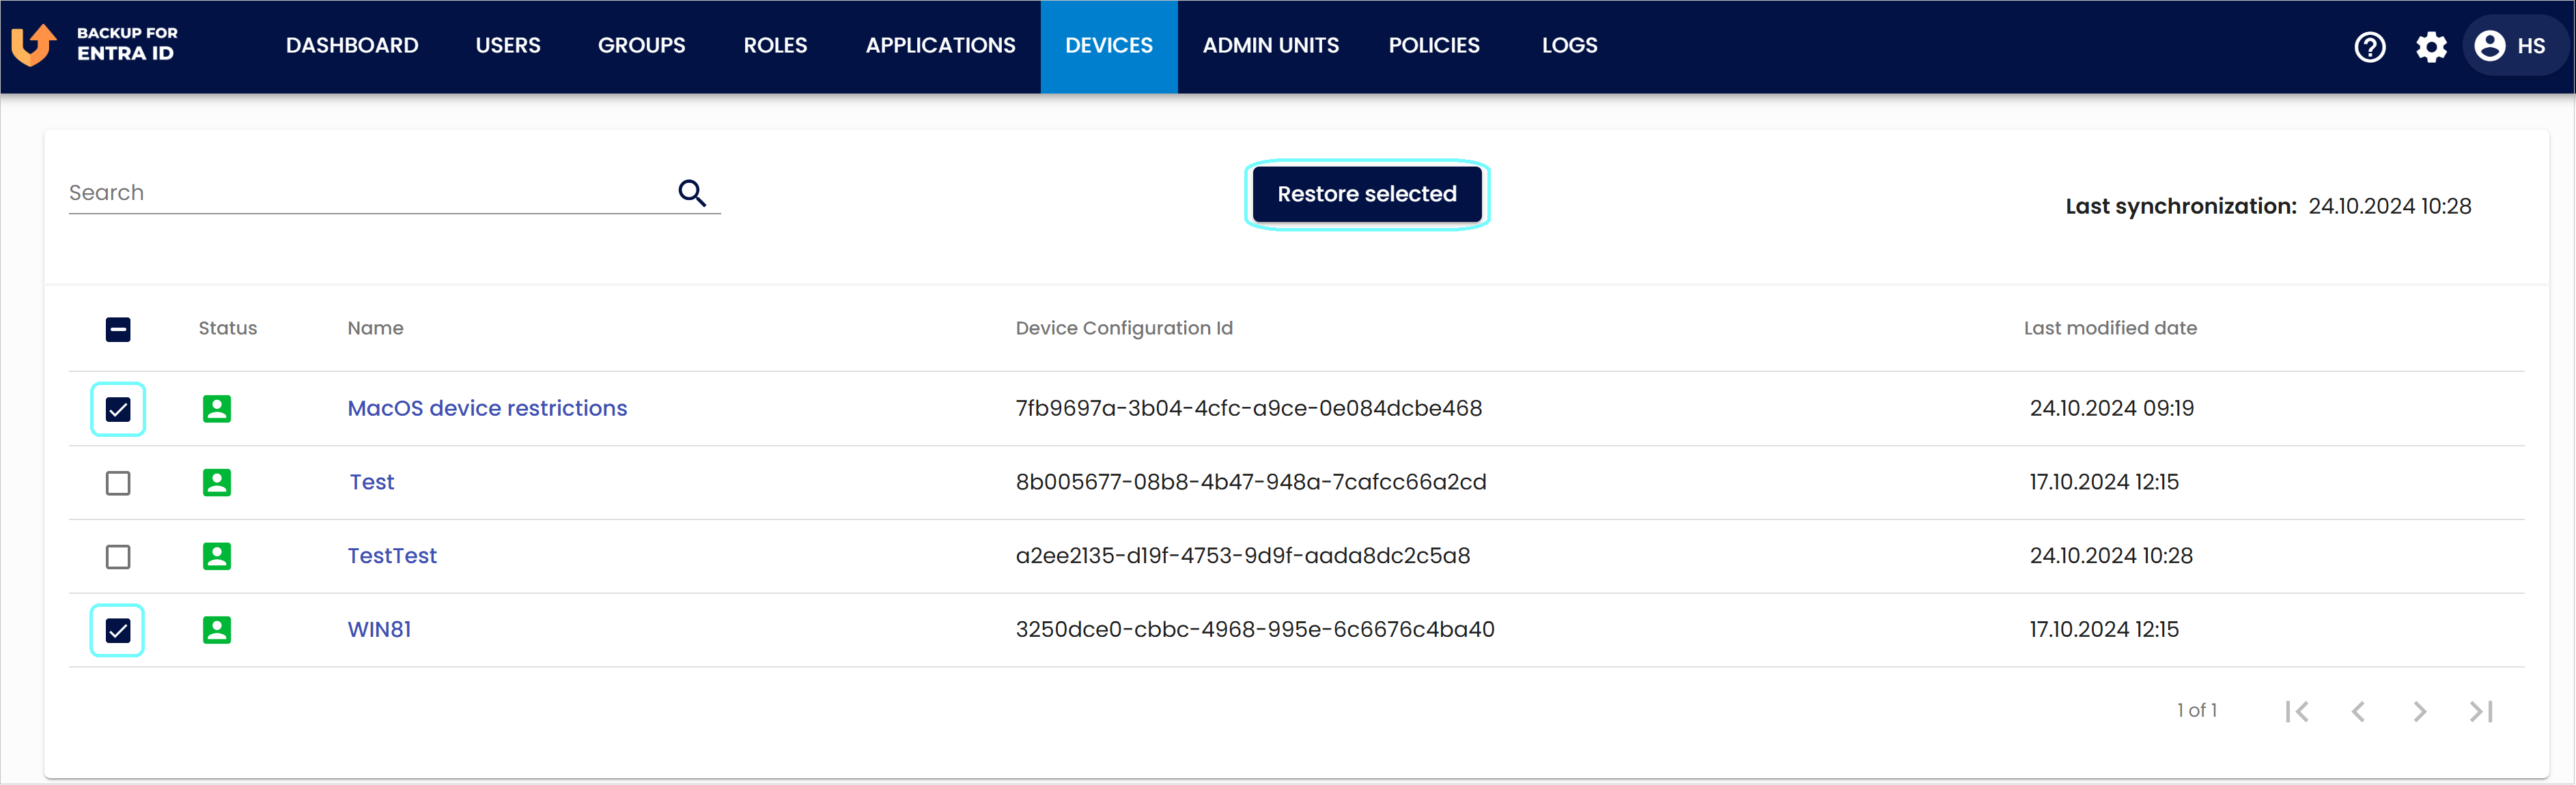Open the TestTest device link

tap(392, 556)
